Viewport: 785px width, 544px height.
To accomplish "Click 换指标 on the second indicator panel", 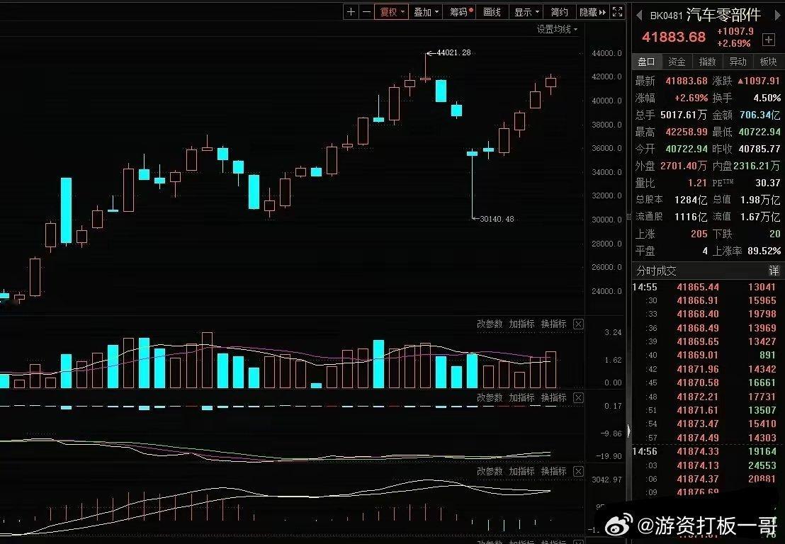I will tap(554, 397).
